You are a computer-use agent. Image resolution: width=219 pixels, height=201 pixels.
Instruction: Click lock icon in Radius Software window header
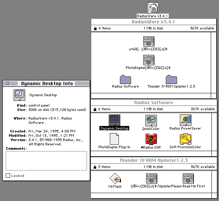[x=95, y=109]
